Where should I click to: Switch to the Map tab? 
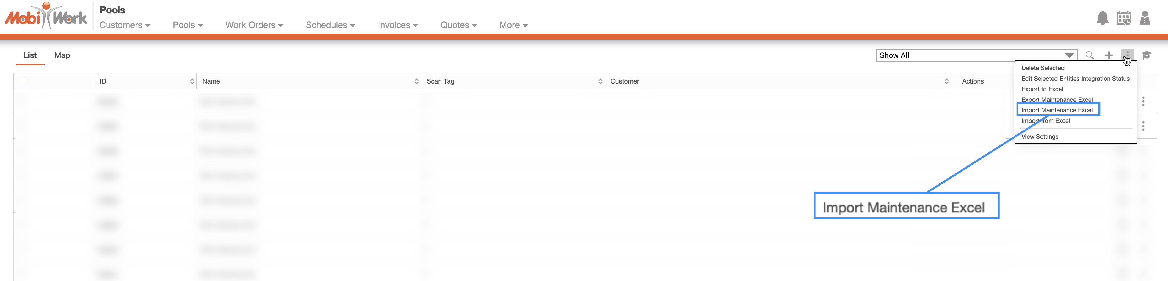coord(62,55)
